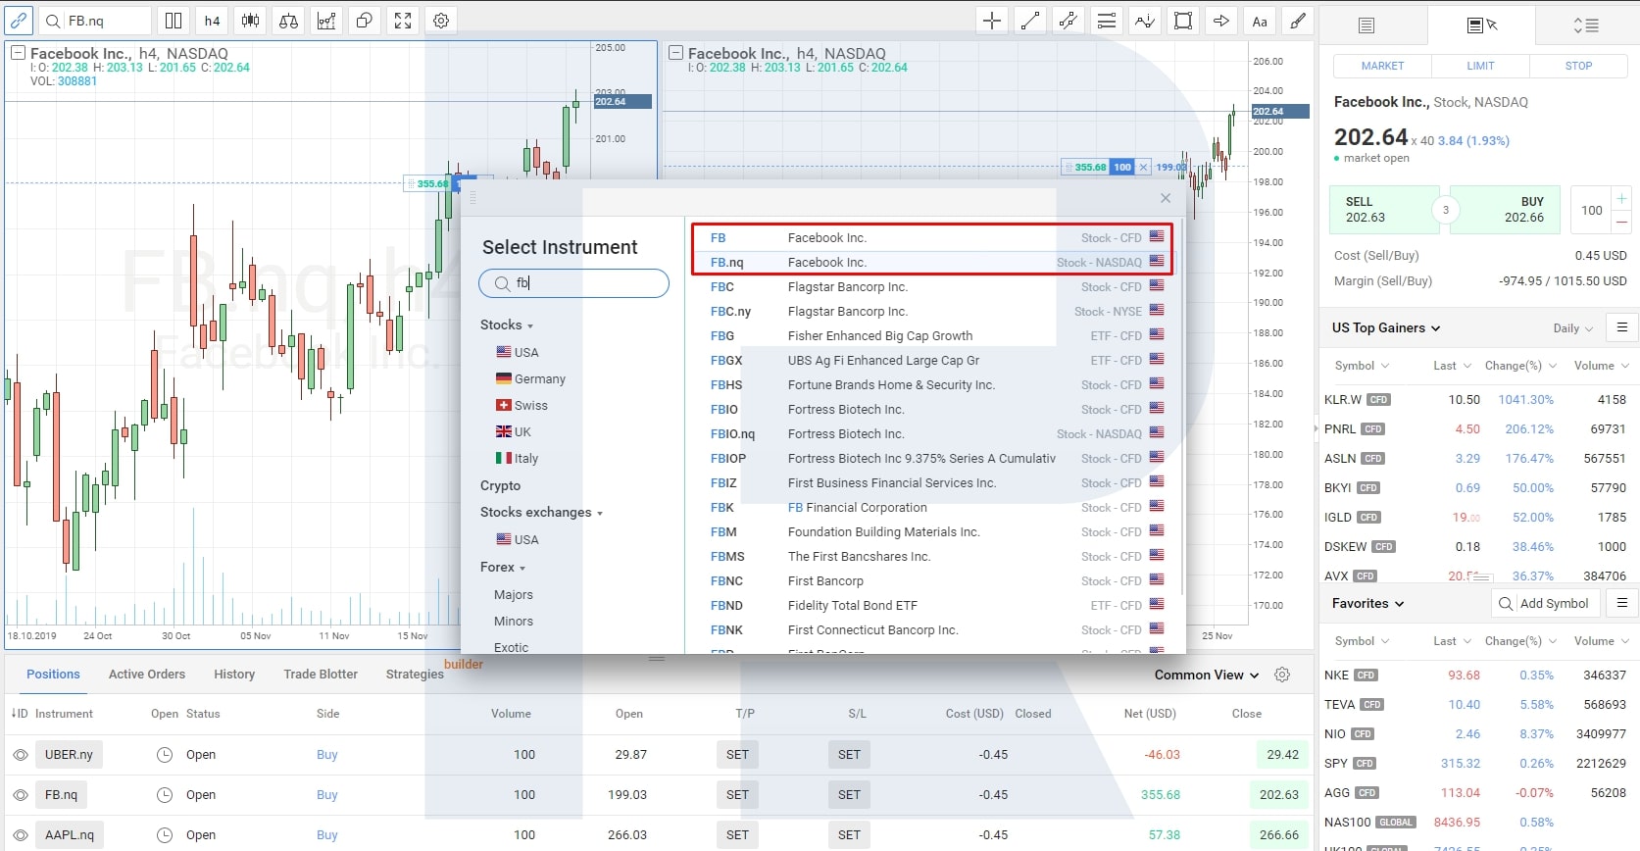
Task: Open the candlestick chart type selector
Action: coord(251,21)
